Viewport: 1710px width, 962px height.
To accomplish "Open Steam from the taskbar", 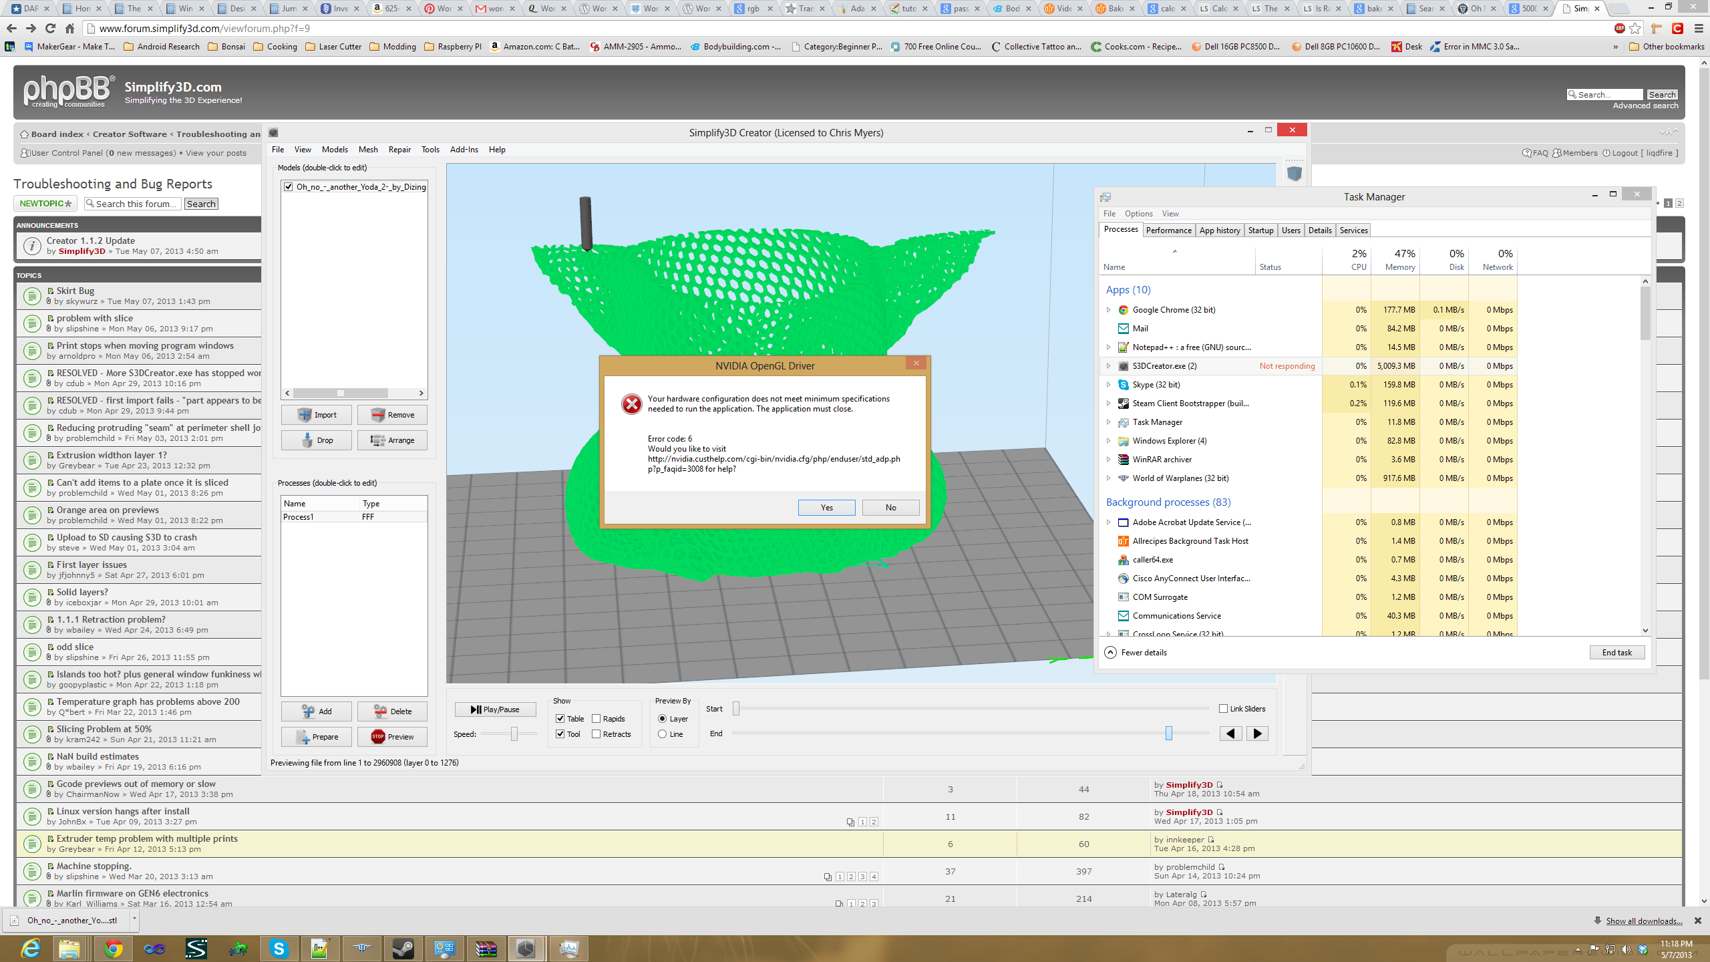I will point(403,948).
